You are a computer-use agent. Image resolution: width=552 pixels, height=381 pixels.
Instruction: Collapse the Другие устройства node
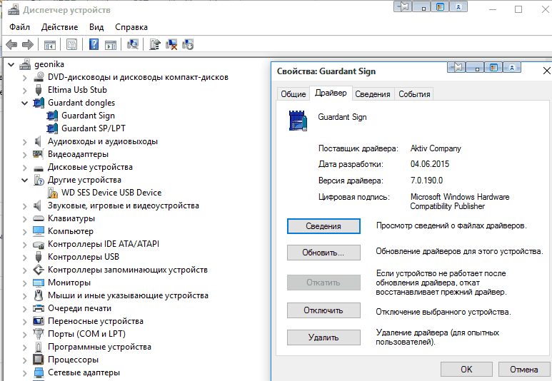click(x=25, y=180)
